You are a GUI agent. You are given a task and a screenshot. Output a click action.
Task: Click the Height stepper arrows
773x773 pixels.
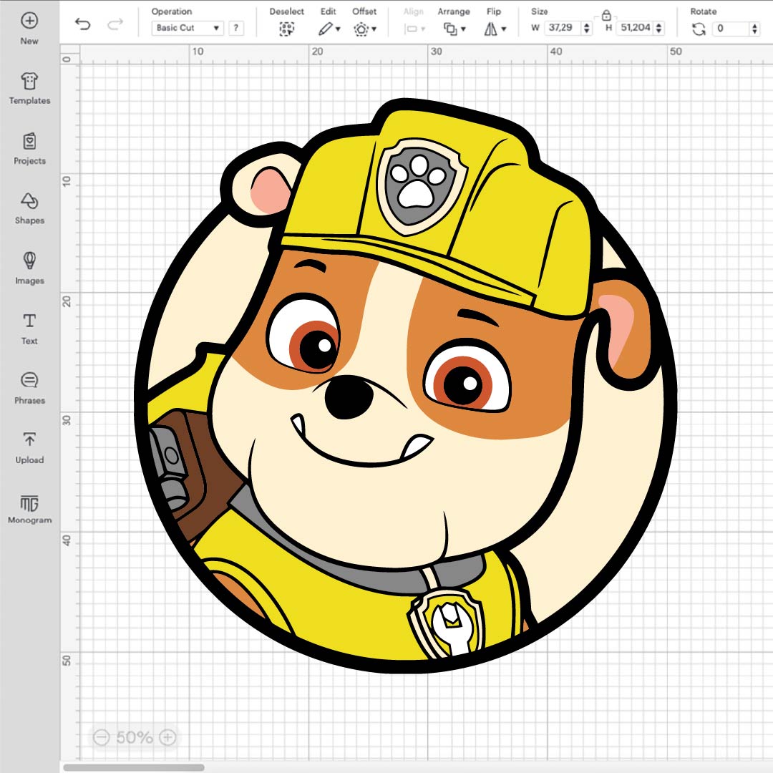pyautogui.click(x=658, y=28)
